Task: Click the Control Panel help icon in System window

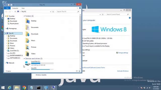Action: pyautogui.click(x=130, y=18)
